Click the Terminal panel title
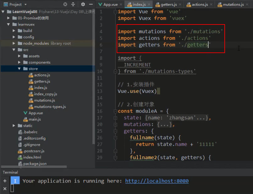 click(x=10, y=172)
